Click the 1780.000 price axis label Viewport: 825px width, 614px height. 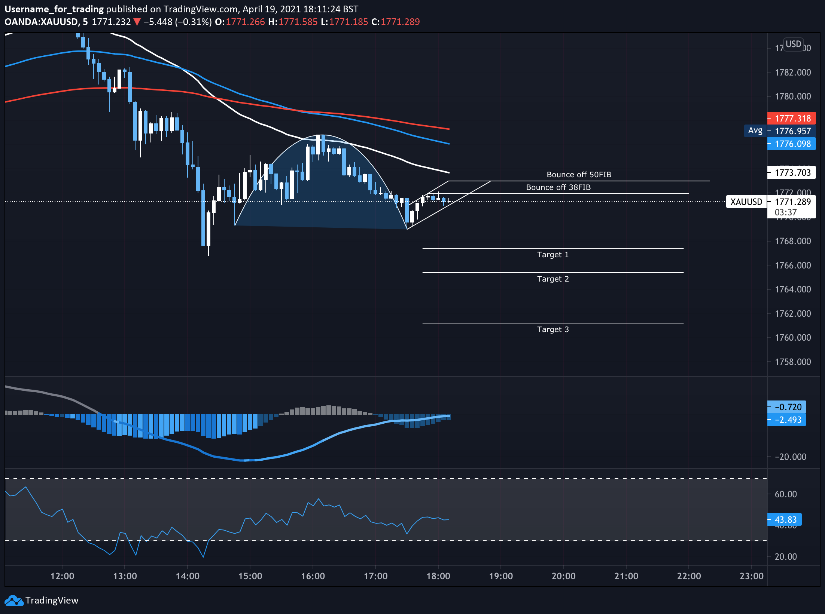click(793, 96)
